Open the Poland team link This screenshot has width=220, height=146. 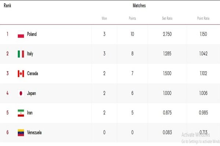pyautogui.click(x=32, y=34)
